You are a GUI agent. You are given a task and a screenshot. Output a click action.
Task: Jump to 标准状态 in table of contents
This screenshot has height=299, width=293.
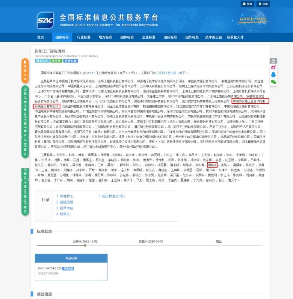[66, 196]
